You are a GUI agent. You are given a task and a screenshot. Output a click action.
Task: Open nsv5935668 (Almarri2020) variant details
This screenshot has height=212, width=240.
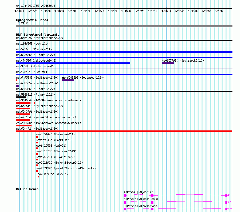[36, 55]
